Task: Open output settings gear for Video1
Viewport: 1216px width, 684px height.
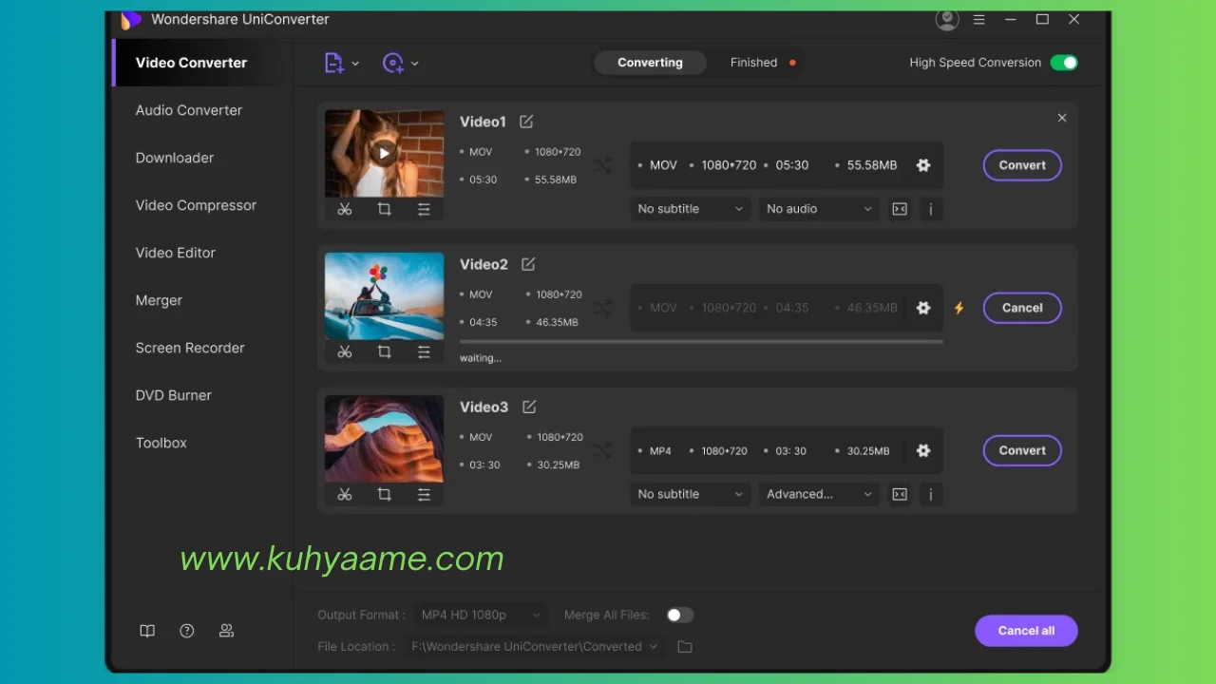Action: 923,165
